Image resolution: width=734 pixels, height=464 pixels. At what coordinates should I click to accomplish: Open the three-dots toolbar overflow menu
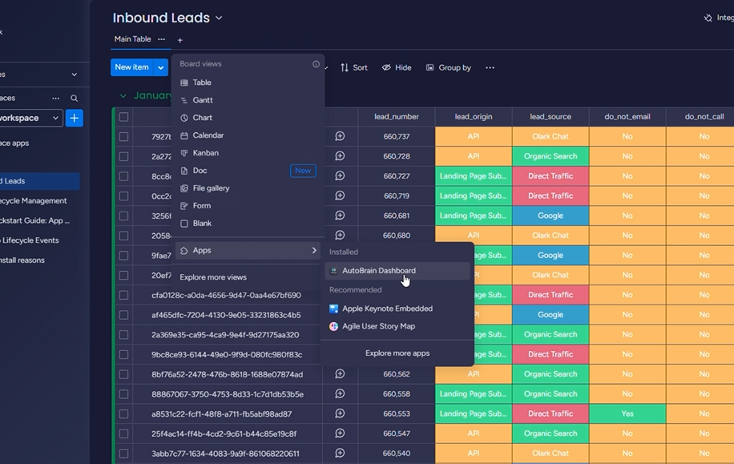(490, 68)
